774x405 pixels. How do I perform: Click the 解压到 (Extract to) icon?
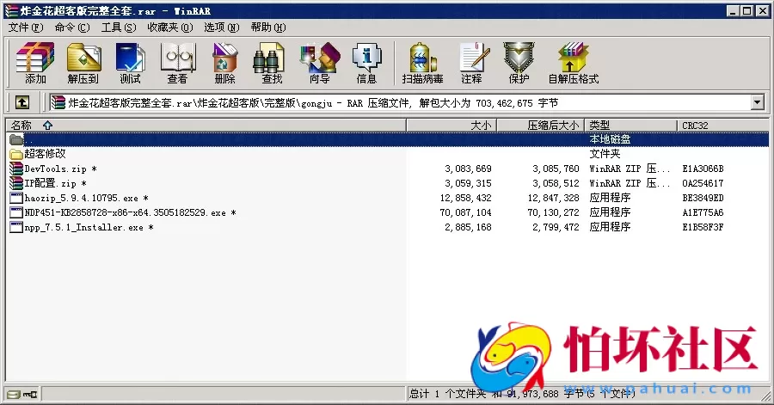click(83, 63)
